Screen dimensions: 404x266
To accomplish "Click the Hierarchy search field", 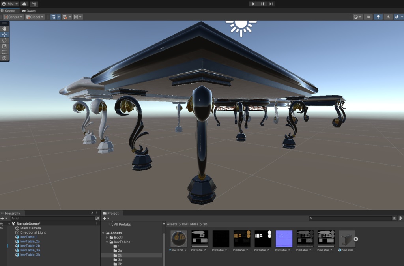I will pos(52,218).
